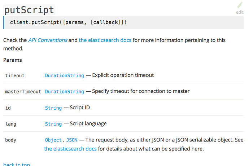Click the pencil edit icon
Screen dimensions: 249x166
(240, 5)
